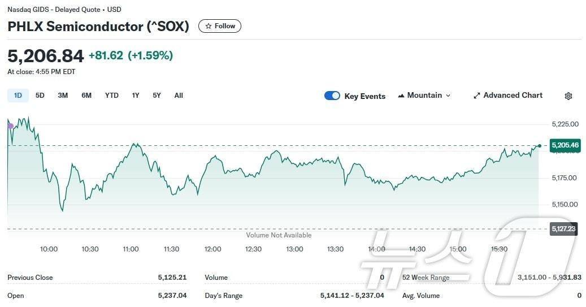The image size is (586, 307).
Task: Click the star icon in Follow button
Action: 209,26
